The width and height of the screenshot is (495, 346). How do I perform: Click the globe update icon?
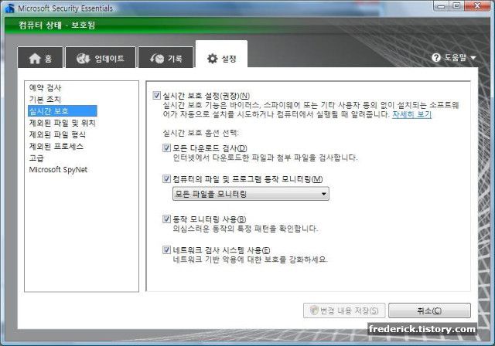click(84, 58)
